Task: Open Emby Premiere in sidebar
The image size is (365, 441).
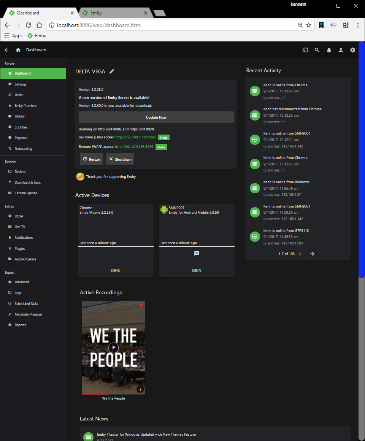Action: (x=33, y=105)
